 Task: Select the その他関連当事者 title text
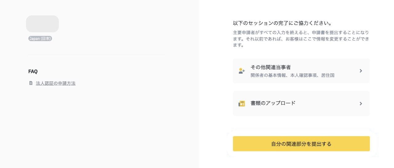coord(271,67)
